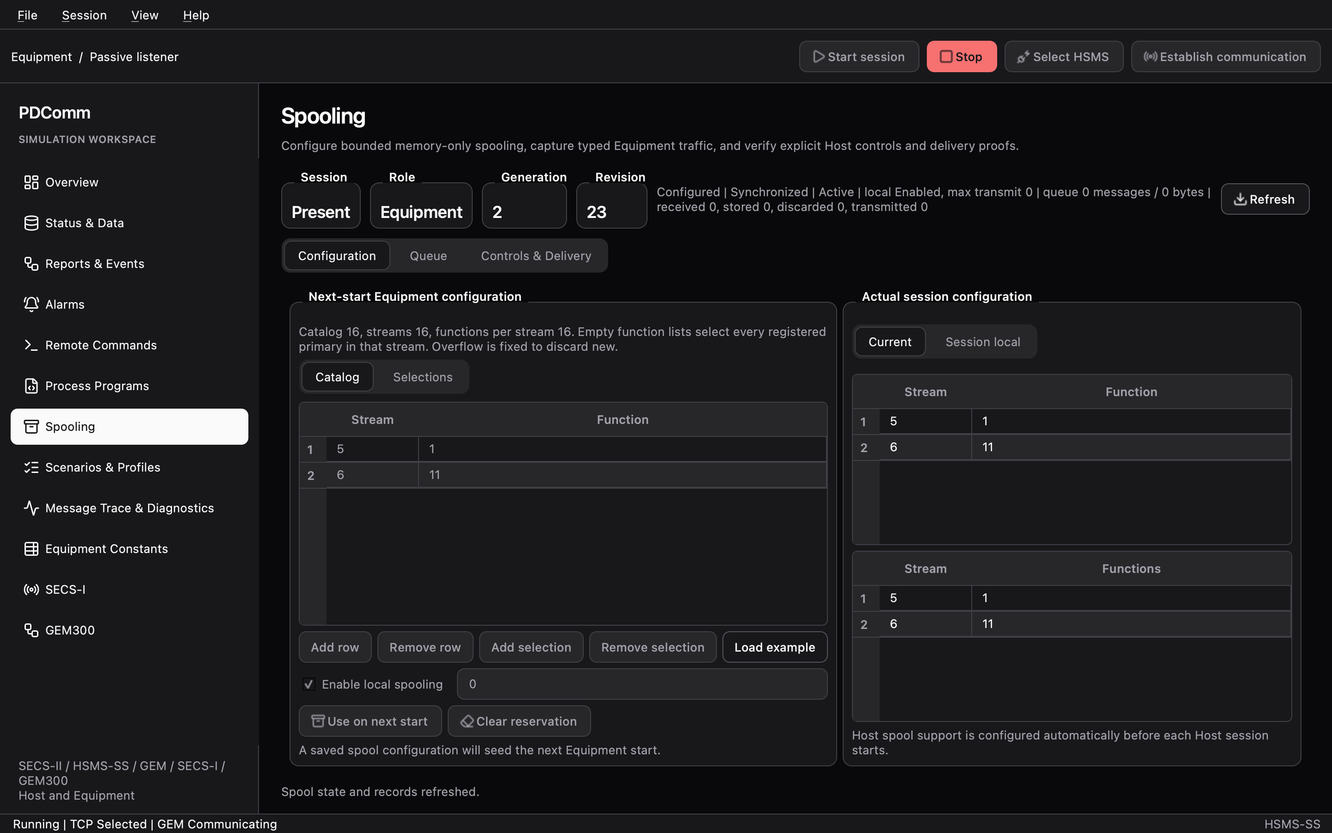Switch to the Selections tab
The width and height of the screenshot is (1332, 833).
tap(423, 377)
